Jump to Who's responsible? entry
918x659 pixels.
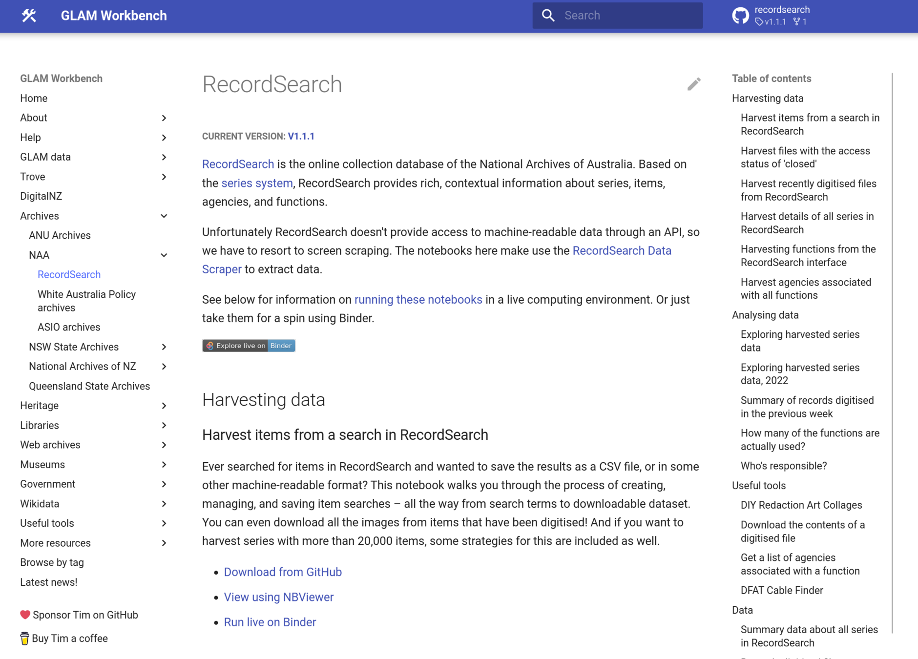(x=783, y=466)
